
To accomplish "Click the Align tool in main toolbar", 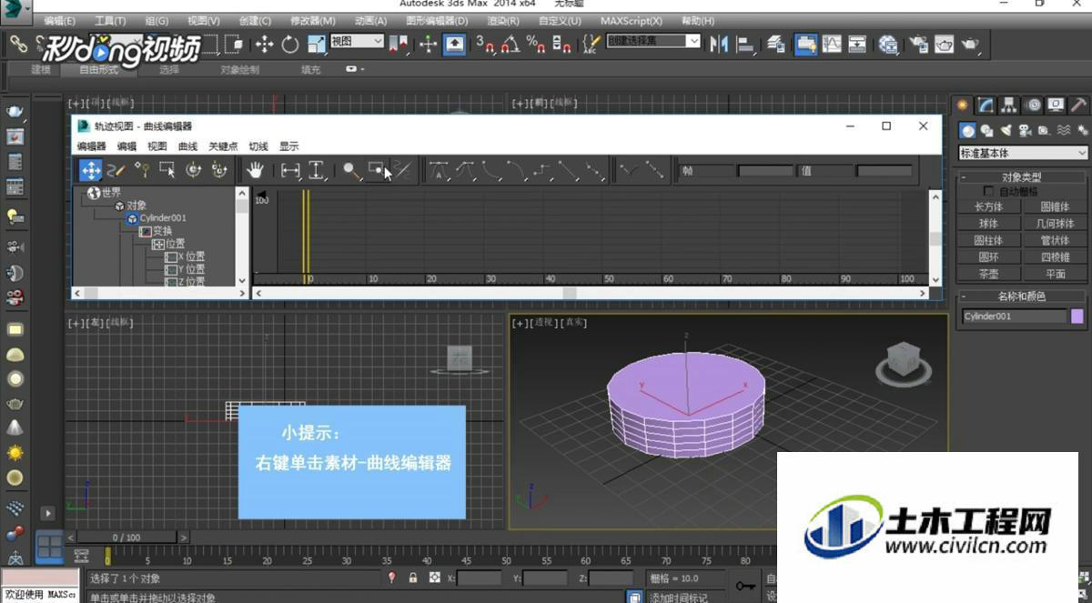I will 746,43.
